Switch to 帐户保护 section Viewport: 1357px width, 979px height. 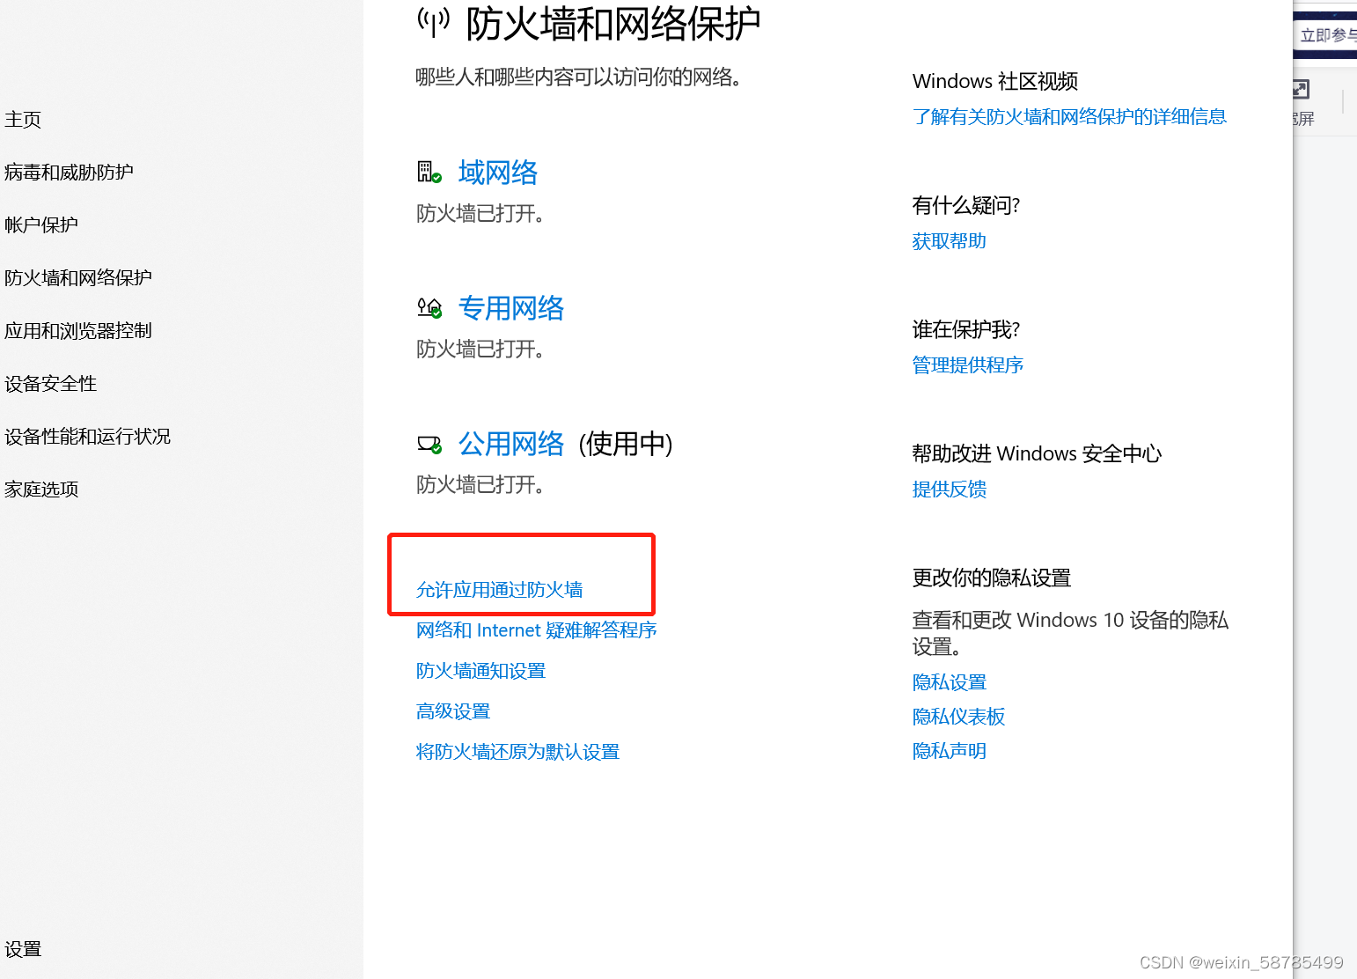point(41,225)
